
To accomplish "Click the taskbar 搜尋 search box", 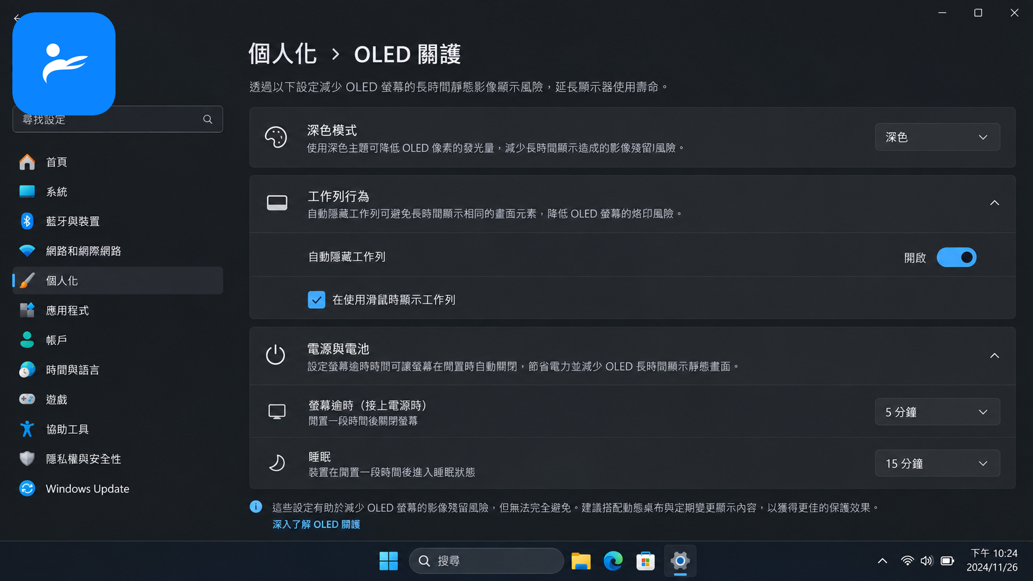I will point(486,561).
